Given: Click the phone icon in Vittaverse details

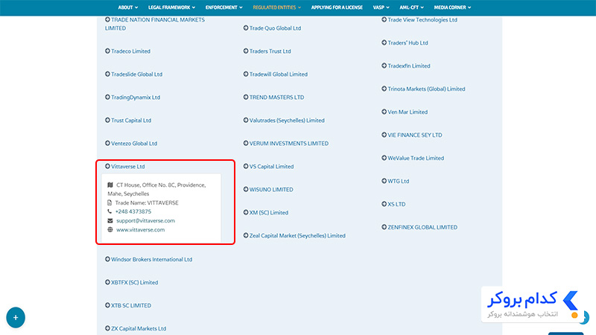Looking at the screenshot, I should click(110, 211).
